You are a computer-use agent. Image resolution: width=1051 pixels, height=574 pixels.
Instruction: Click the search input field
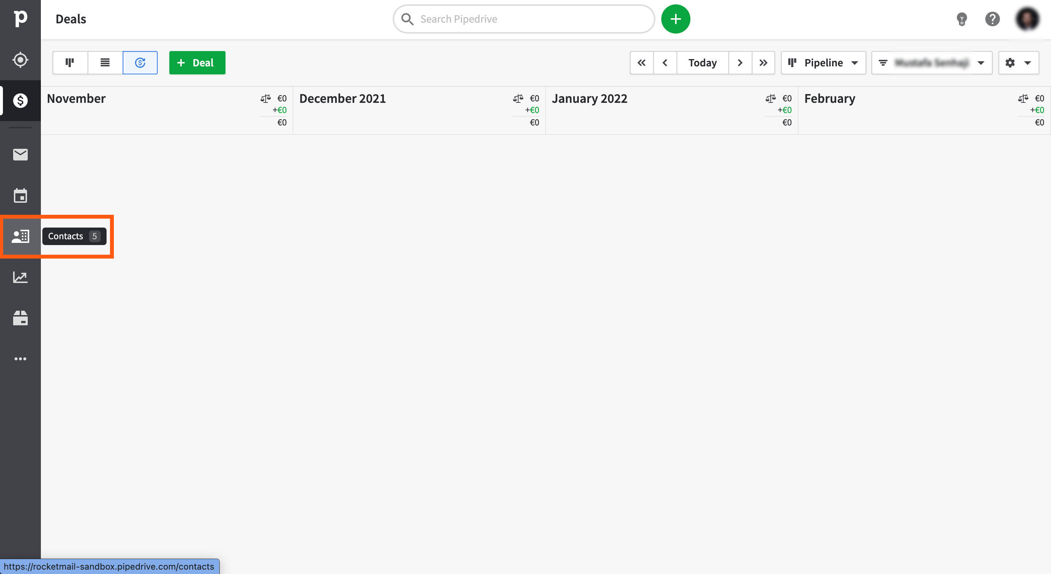(523, 19)
